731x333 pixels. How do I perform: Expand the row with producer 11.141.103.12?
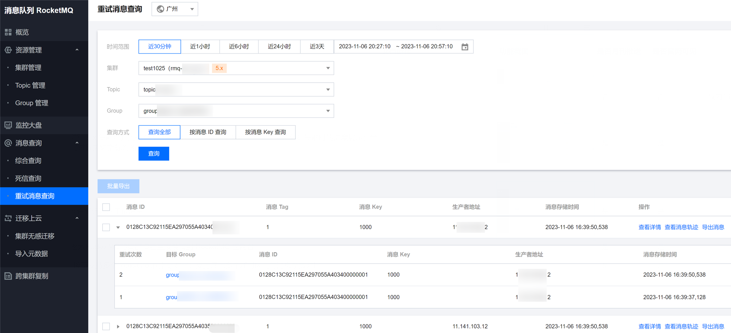click(x=118, y=326)
